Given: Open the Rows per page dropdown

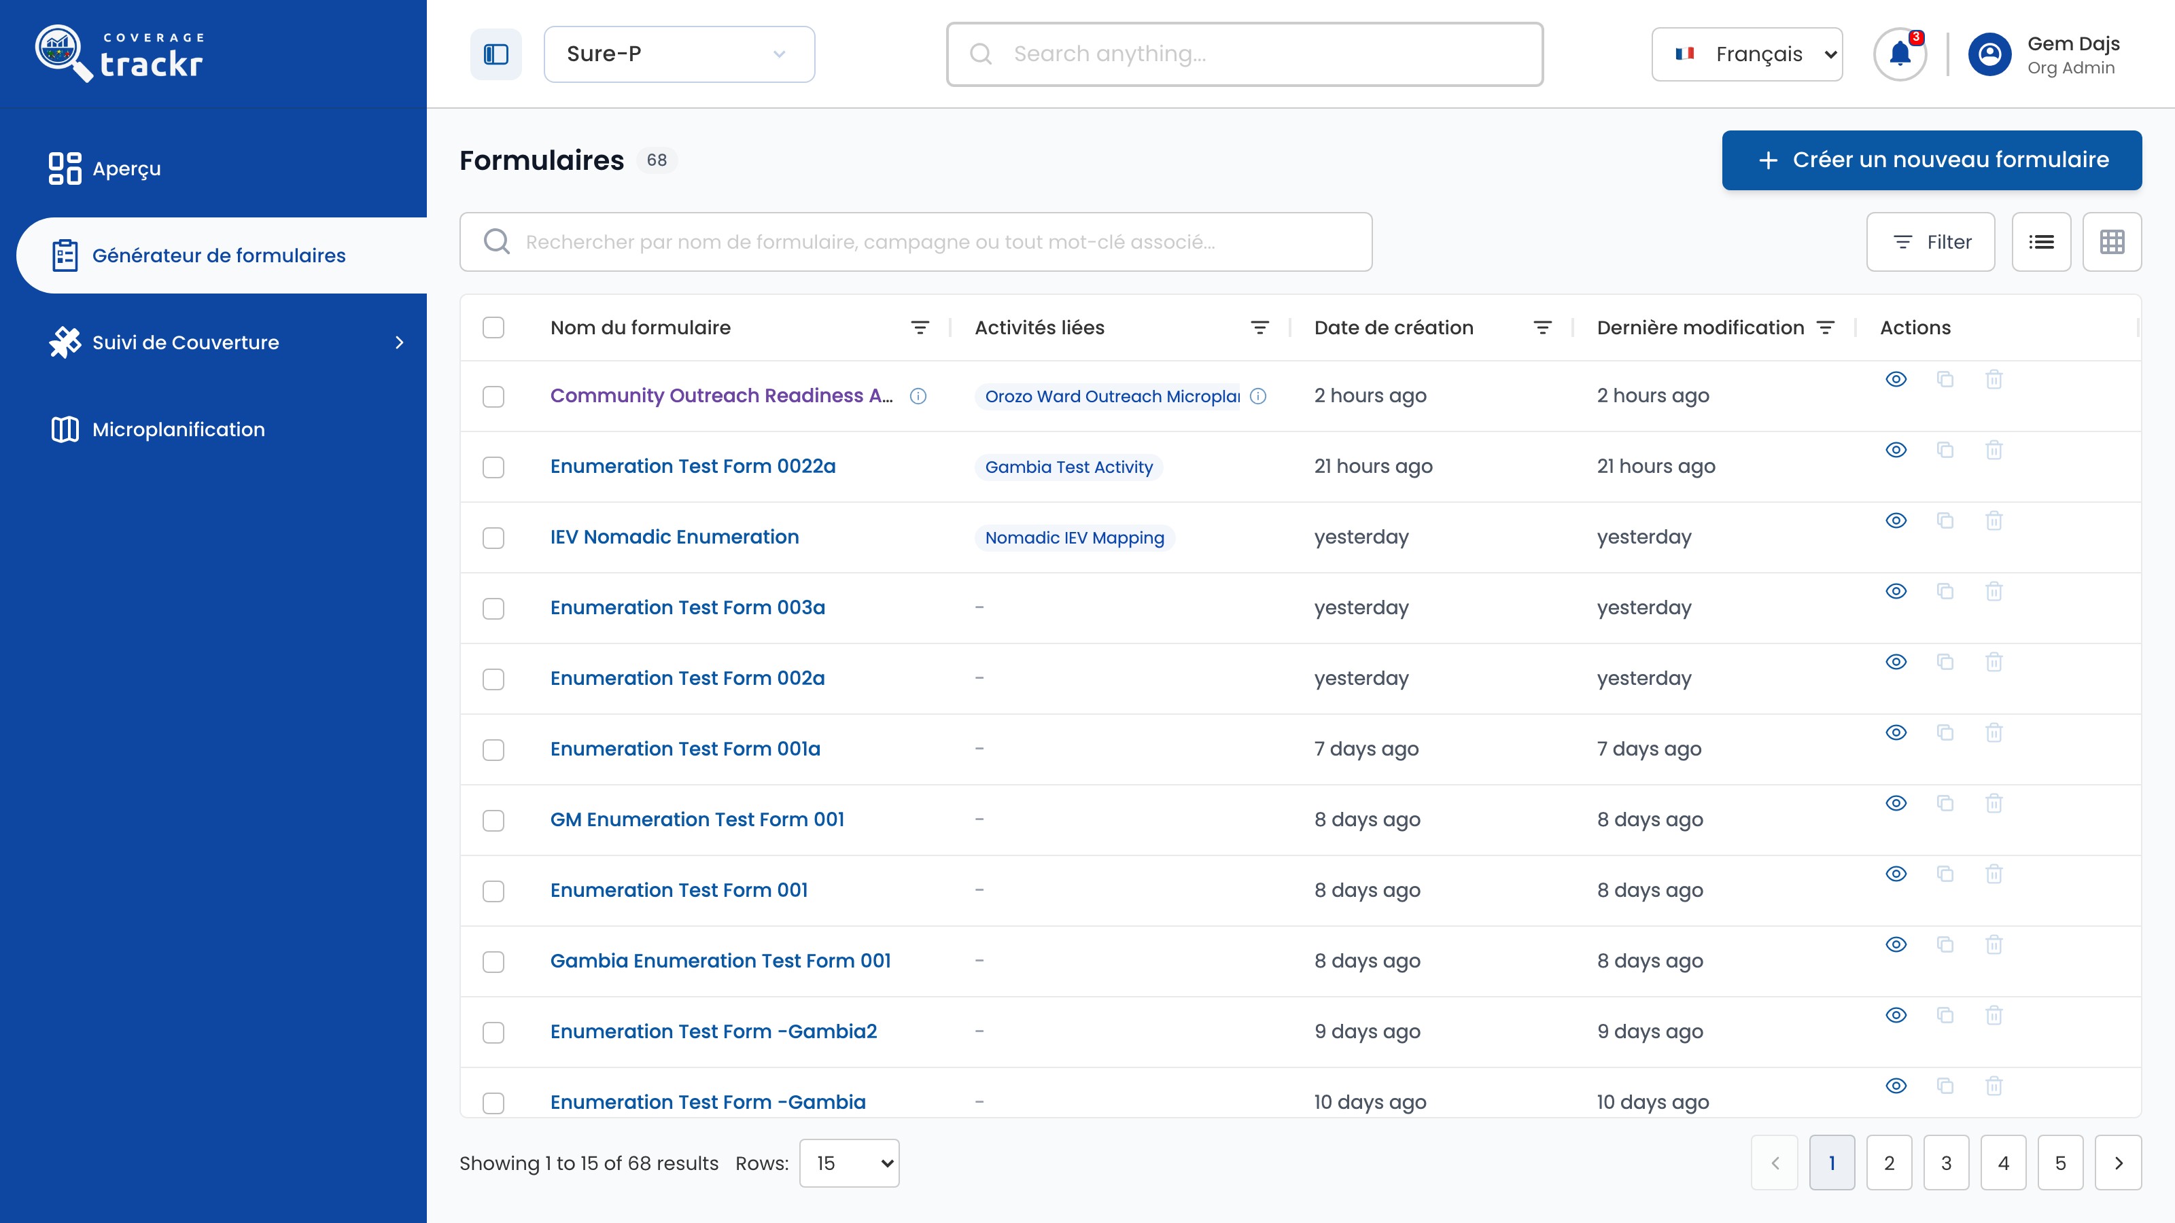Looking at the screenshot, I should click(x=850, y=1163).
